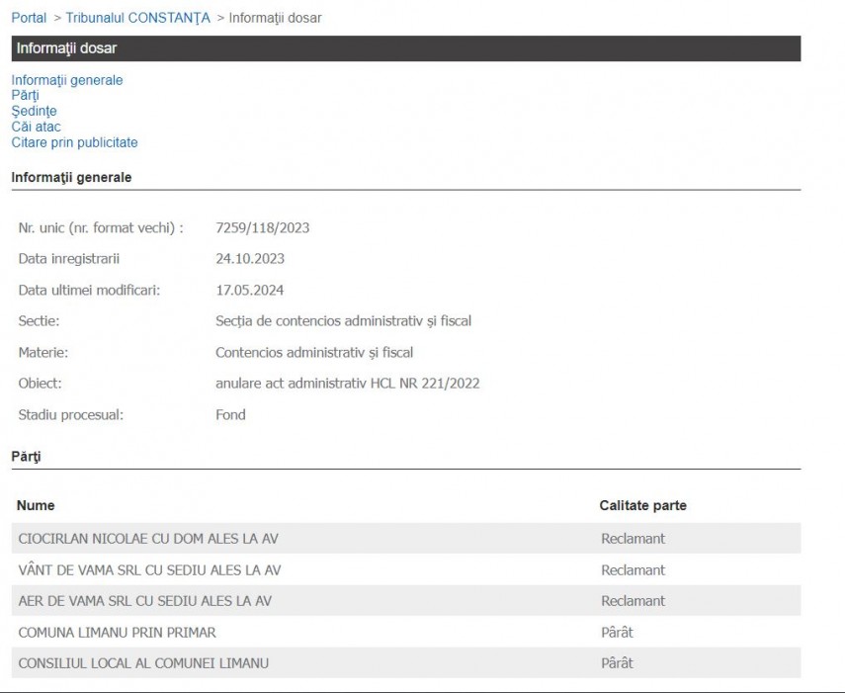Viewport: 845px width, 693px height.
Task: Click the Obiect value anulare act administrativ
Action: (347, 384)
